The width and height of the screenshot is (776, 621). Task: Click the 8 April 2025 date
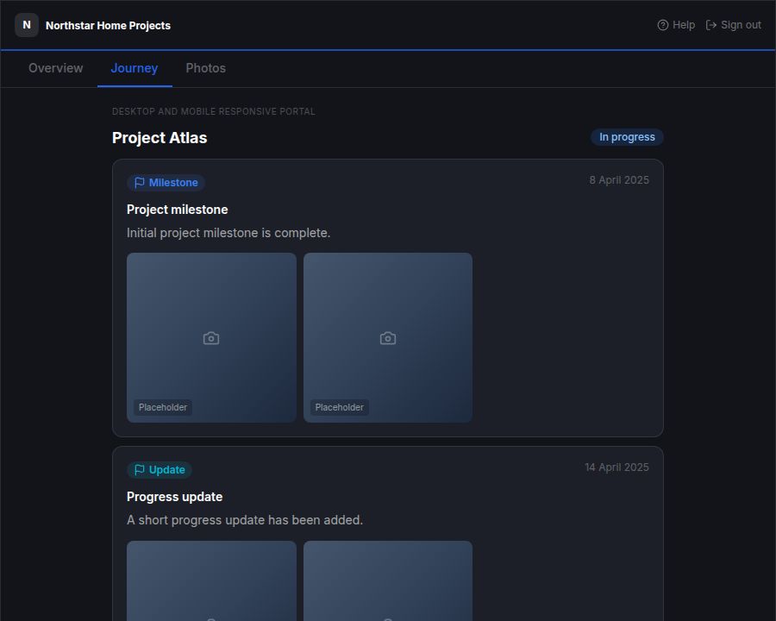(x=619, y=180)
